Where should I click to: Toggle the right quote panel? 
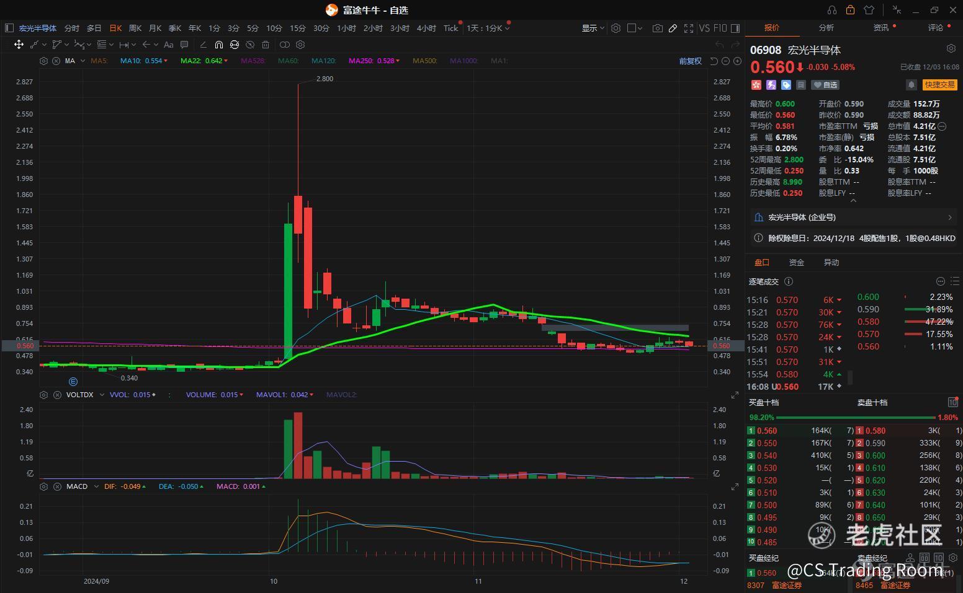click(x=735, y=28)
